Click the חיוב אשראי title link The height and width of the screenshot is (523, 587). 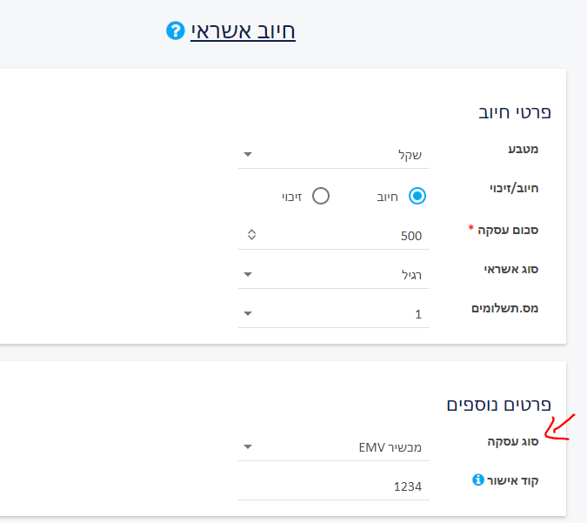[x=243, y=30]
